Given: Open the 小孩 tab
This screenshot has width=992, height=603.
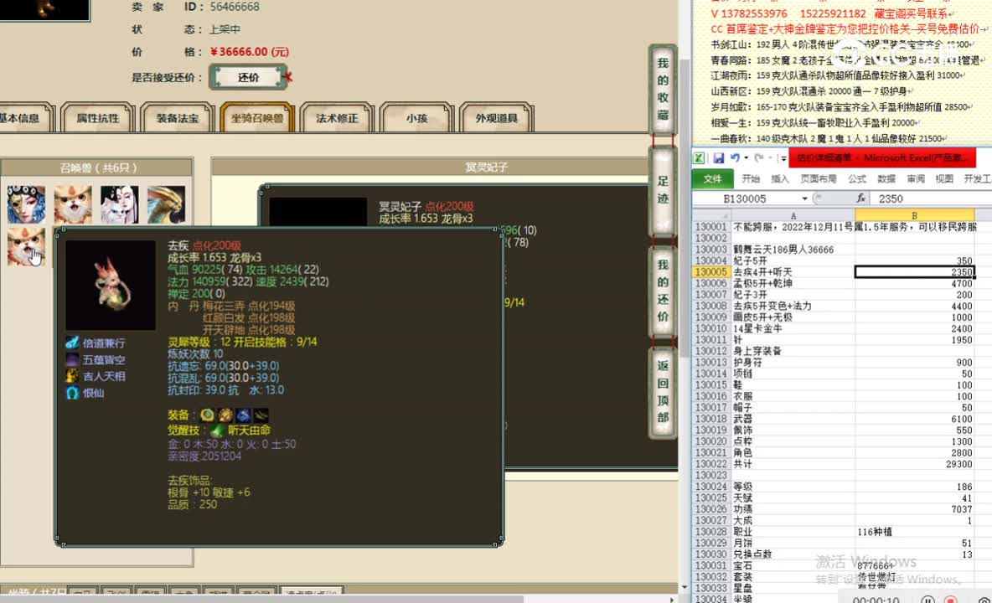Looking at the screenshot, I should [416, 117].
